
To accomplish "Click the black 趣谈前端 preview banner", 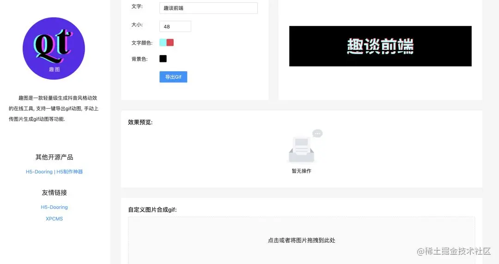I will click(380, 46).
